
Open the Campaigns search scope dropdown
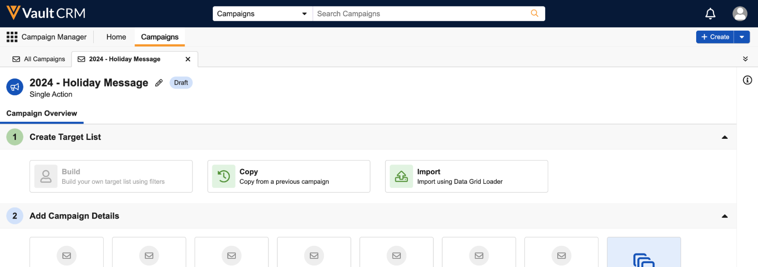coord(262,14)
